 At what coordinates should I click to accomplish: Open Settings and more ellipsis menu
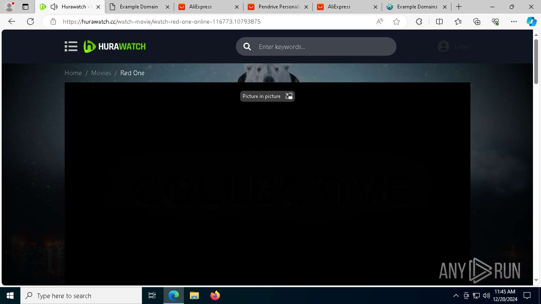coord(514,22)
